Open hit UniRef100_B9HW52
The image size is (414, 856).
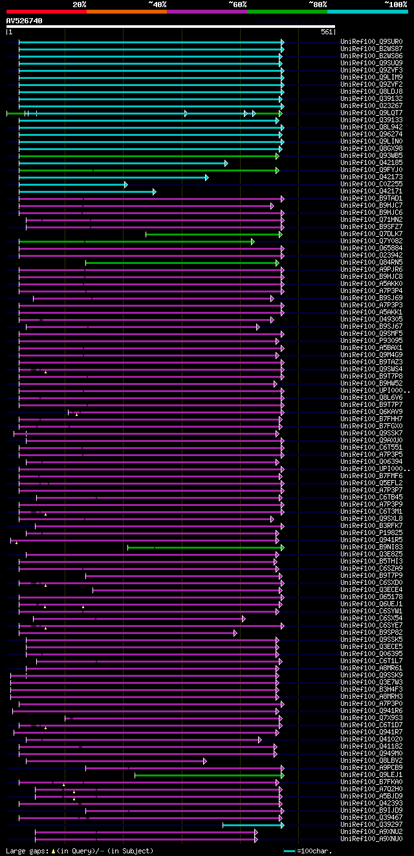pos(371,384)
